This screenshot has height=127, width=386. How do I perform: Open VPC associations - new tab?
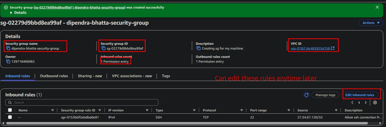[132, 76]
